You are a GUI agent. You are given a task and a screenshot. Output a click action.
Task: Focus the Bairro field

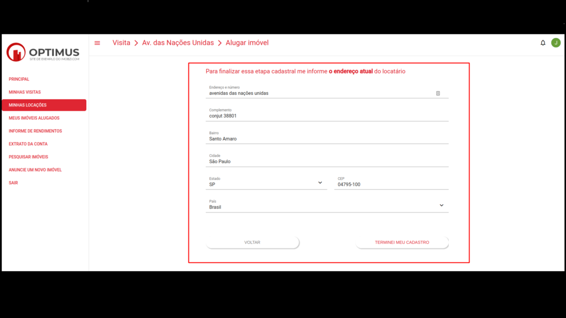point(327,137)
